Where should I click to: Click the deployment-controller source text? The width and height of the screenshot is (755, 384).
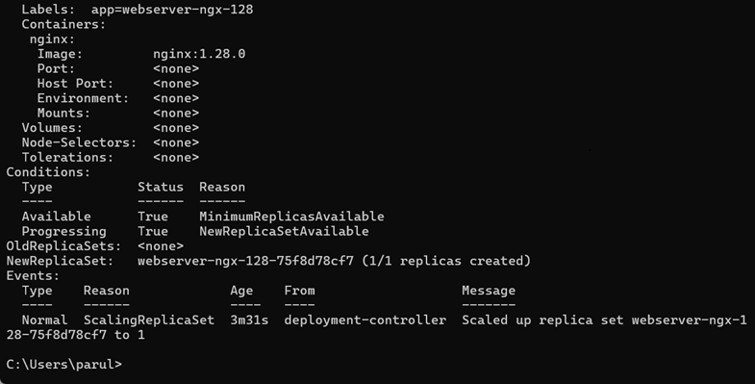tap(365, 320)
